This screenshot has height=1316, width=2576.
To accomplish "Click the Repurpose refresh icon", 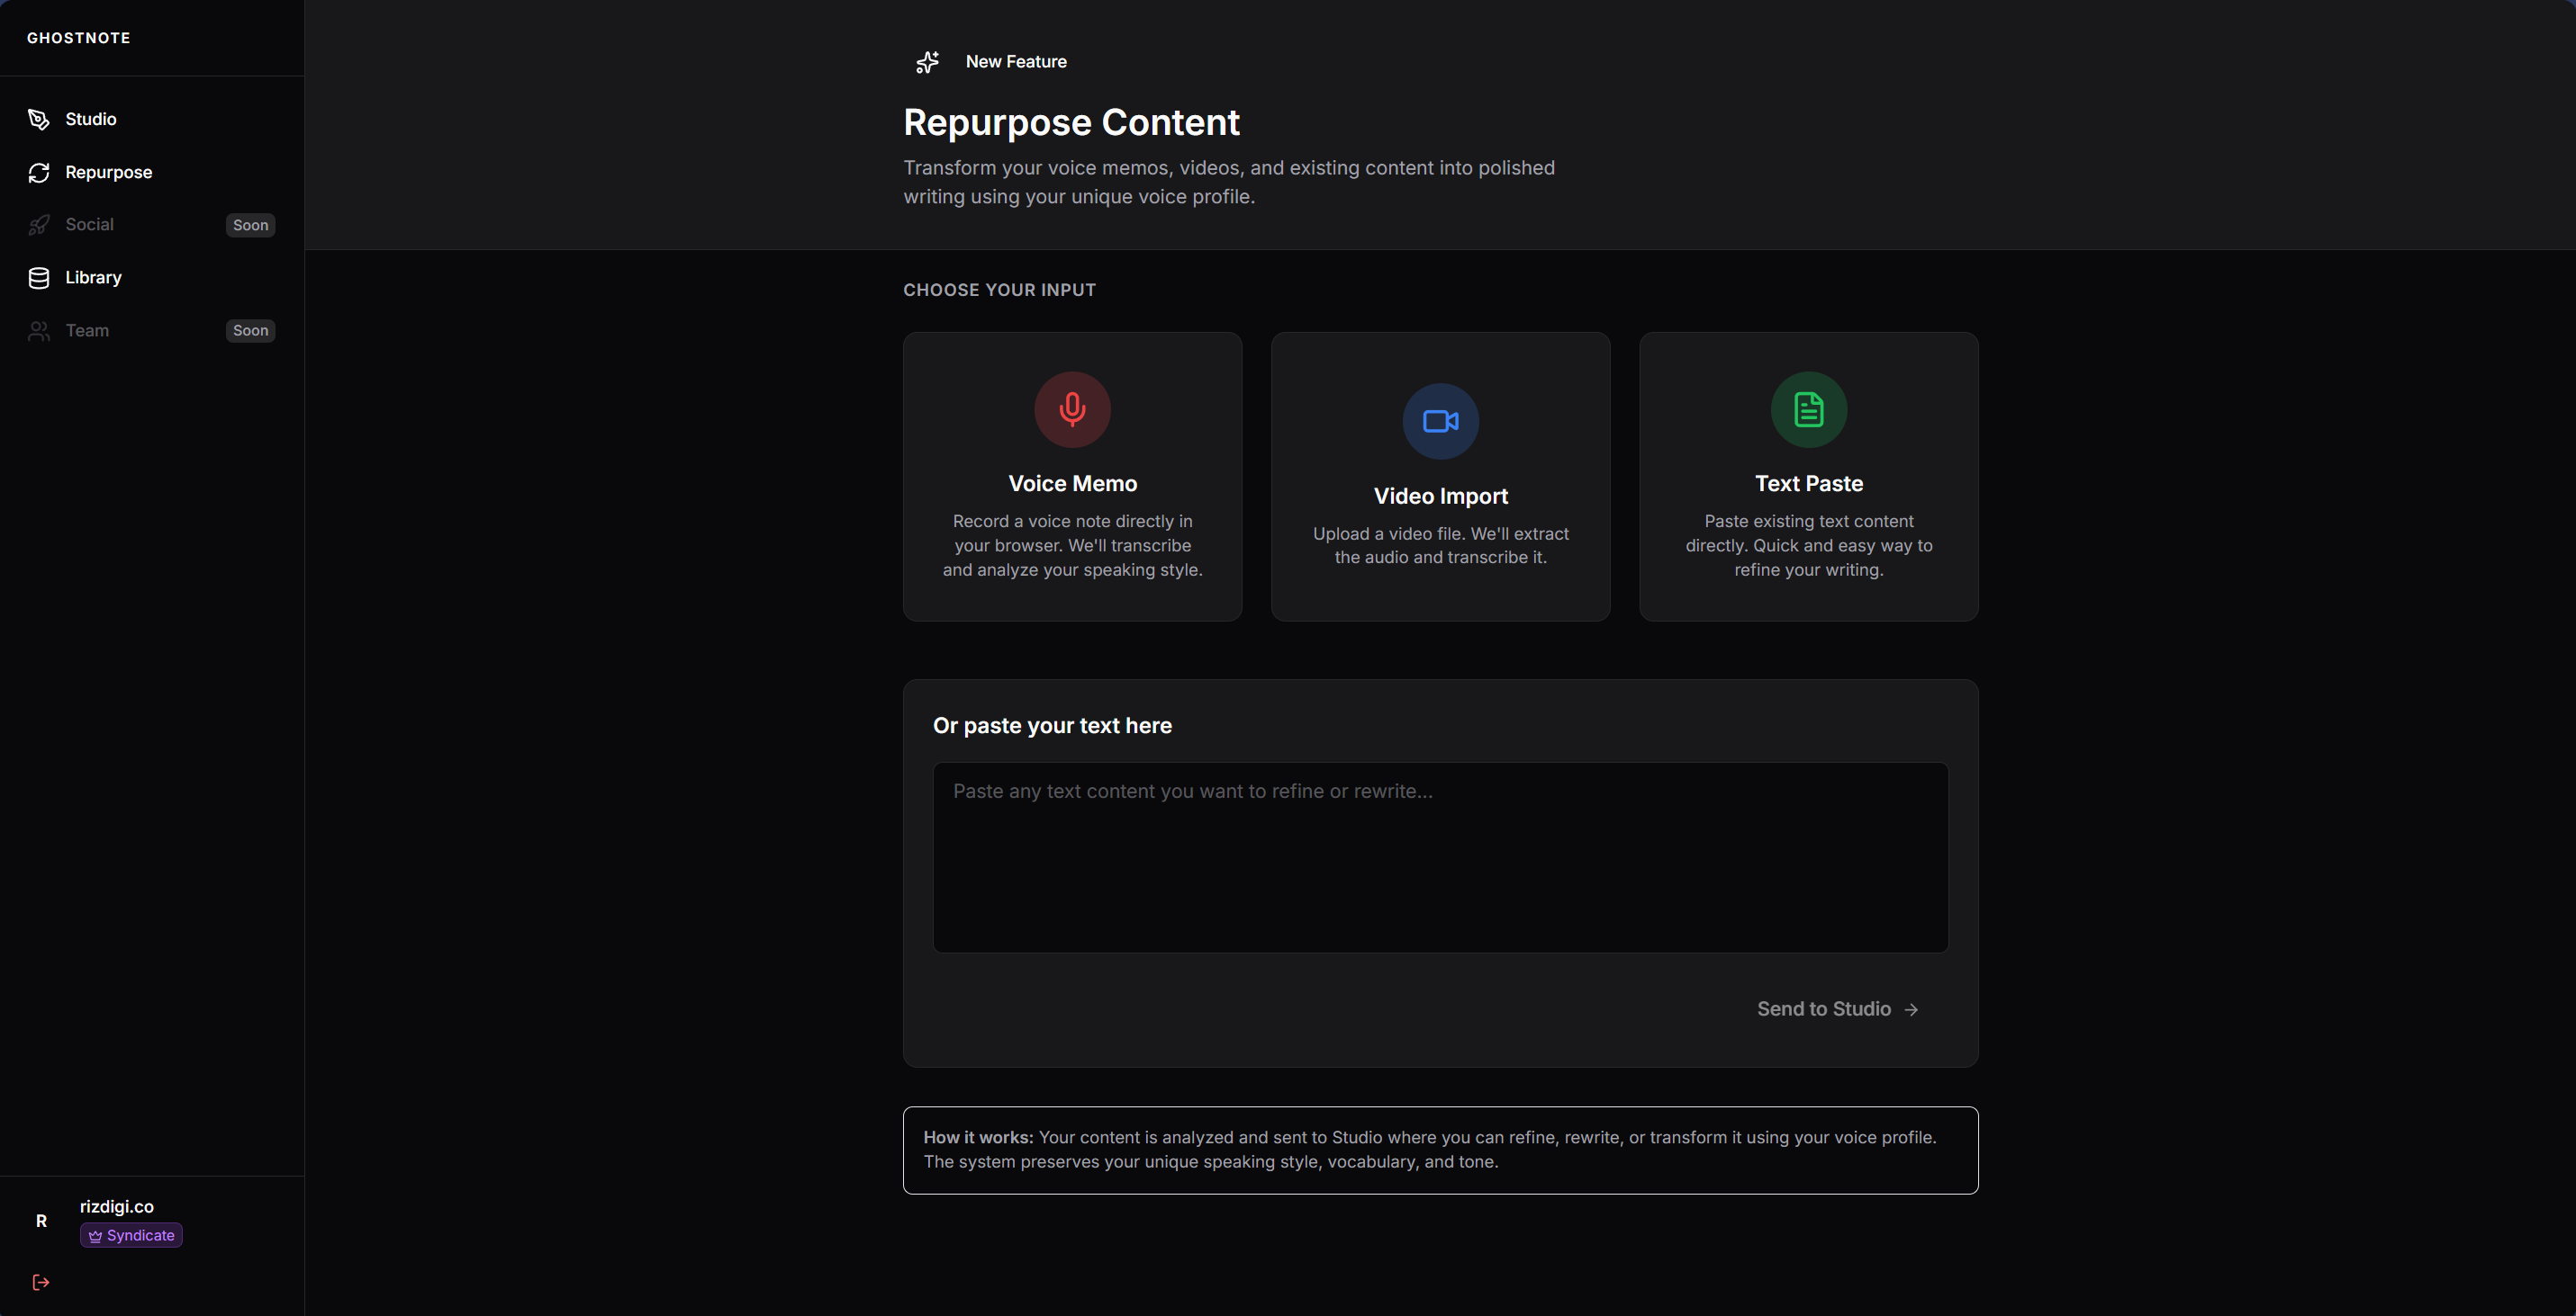I will pyautogui.click(x=39, y=172).
